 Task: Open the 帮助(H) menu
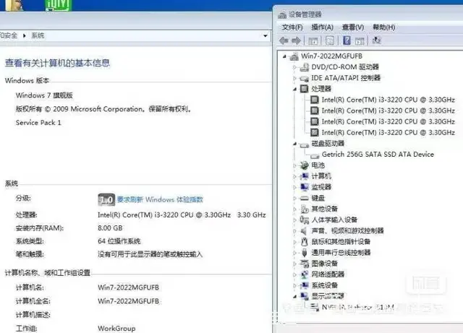[x=383, y=27]
